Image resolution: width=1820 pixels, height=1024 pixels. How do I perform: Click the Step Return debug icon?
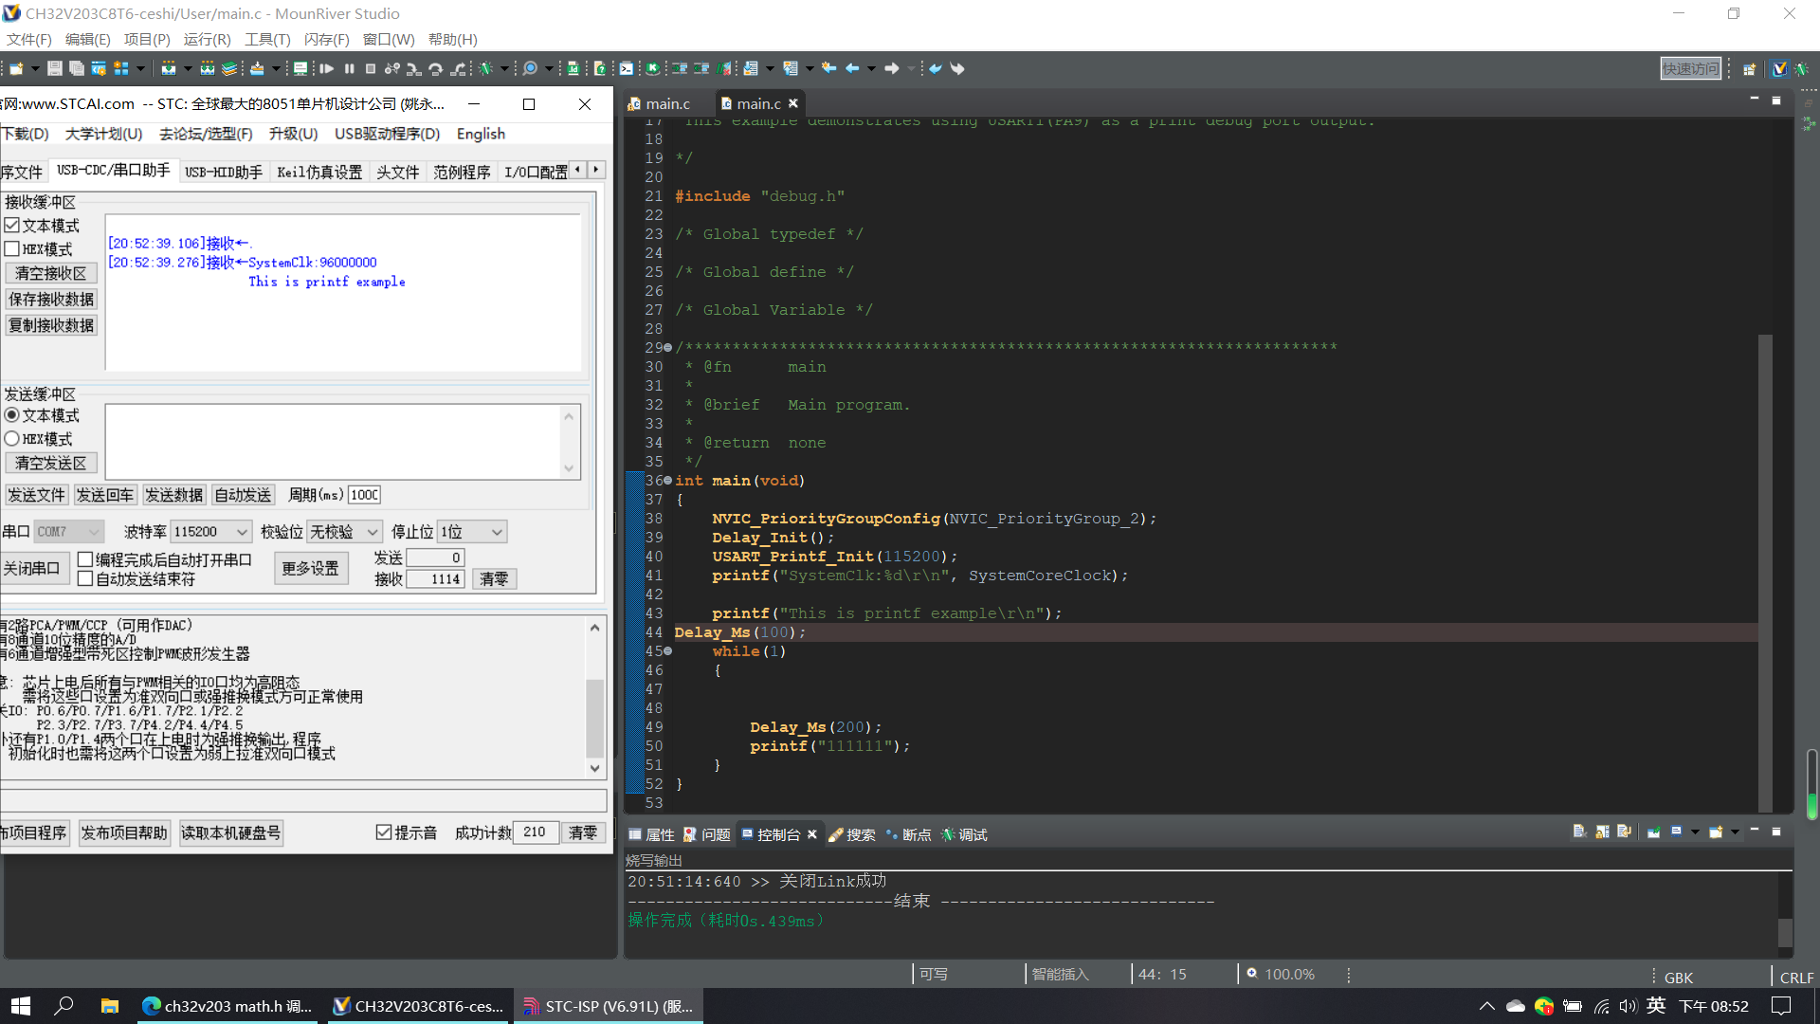coord(458,68)
